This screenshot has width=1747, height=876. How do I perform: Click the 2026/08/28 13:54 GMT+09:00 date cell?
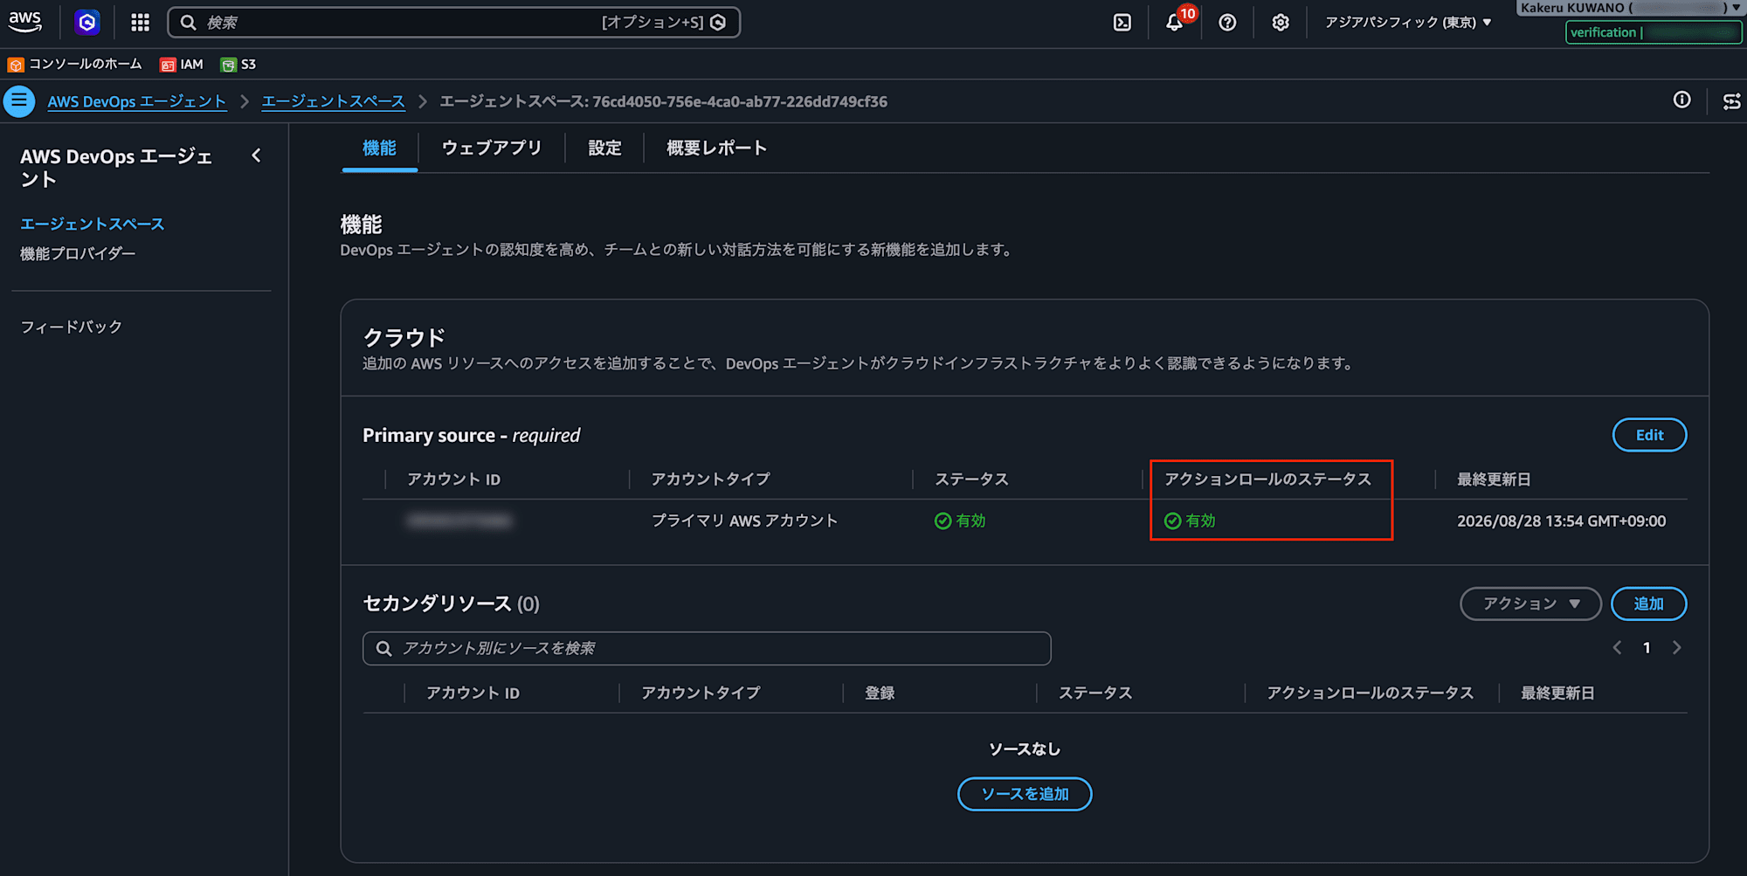pyautogui.click(x=1561, y=521)
